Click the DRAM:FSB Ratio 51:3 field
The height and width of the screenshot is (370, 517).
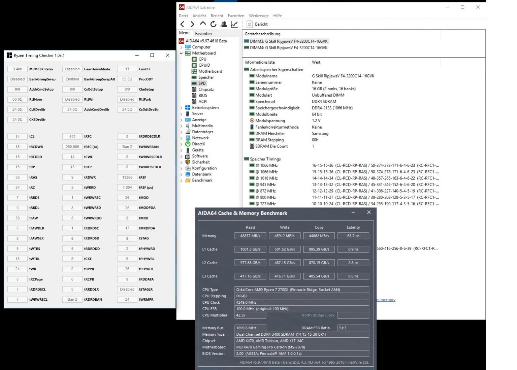pyautogui.click(x=353, y=328)
